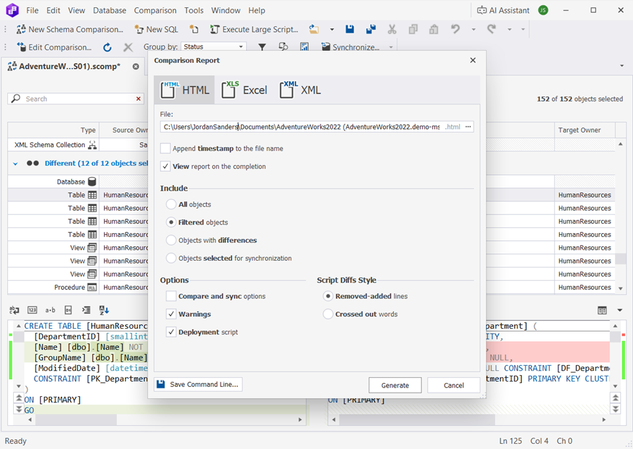Click Save Command Line button

[198, 384]
